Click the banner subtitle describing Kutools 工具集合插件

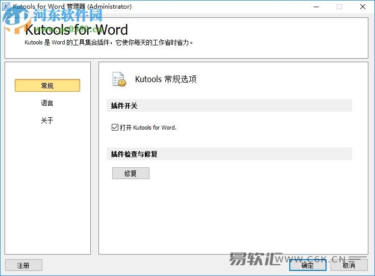coord(109,42)
